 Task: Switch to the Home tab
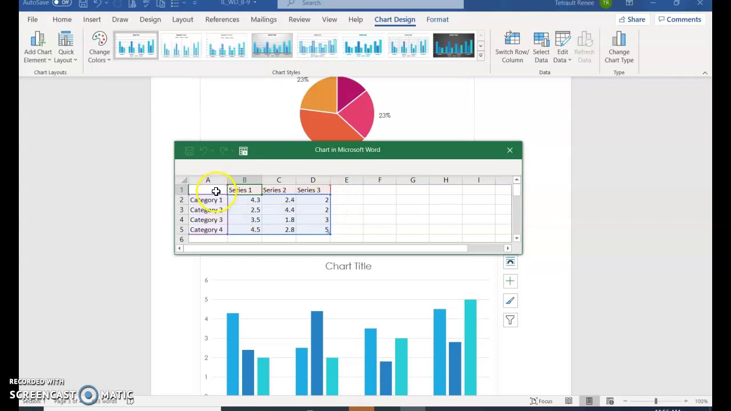pyautogui.click(x=62, y=19)
